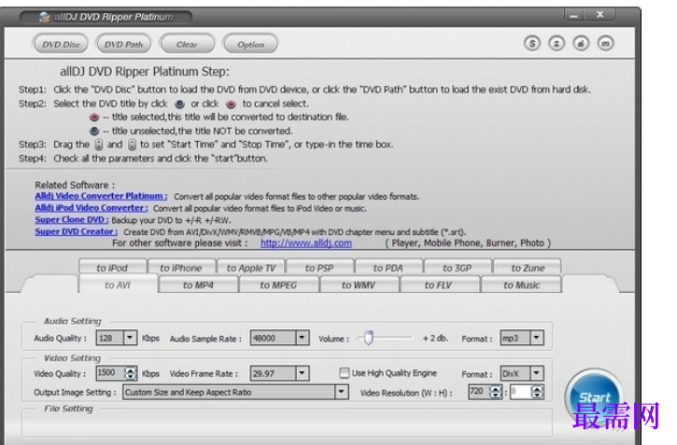Expand the video Format DivX dropdown
Screen dimensions: 677x445
(x=537, y=373)
